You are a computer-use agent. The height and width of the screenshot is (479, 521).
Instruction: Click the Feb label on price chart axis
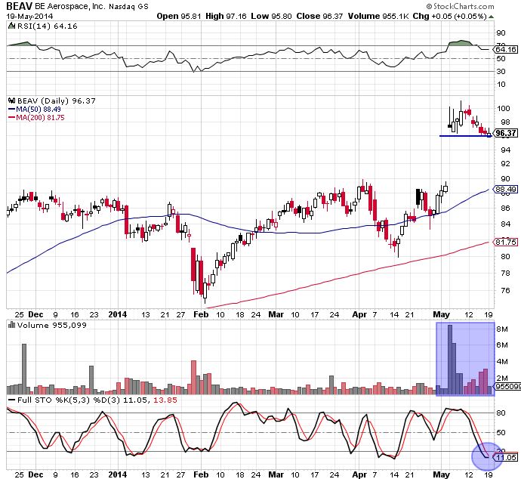click(201, 314)
